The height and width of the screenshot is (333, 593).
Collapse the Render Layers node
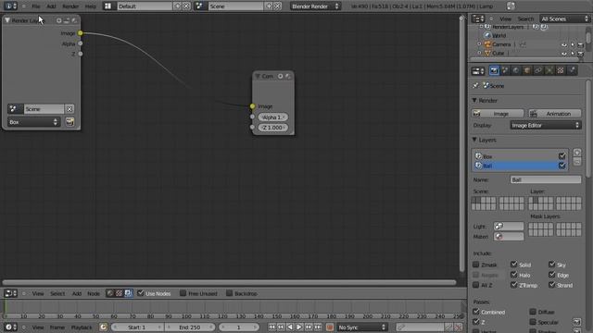tap(7, 20)
